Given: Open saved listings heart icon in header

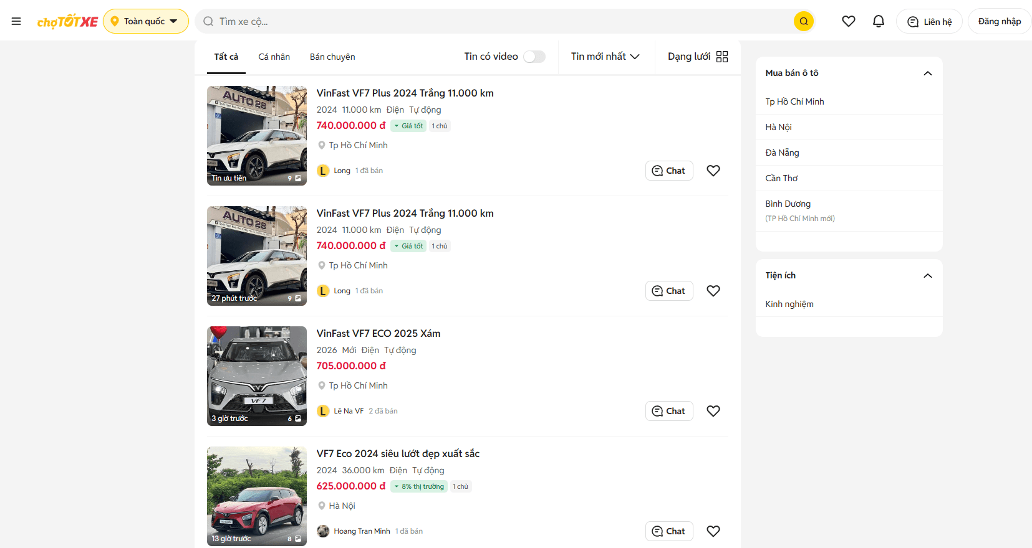Looking at the screenshot, I should tap(849, 21).
